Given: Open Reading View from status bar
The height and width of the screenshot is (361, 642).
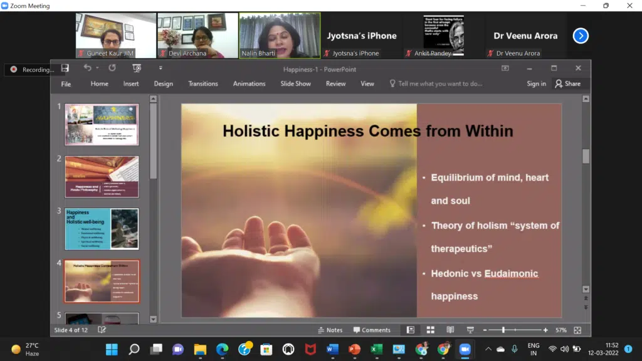Looking at the screenshot, I should coord(450,330).
